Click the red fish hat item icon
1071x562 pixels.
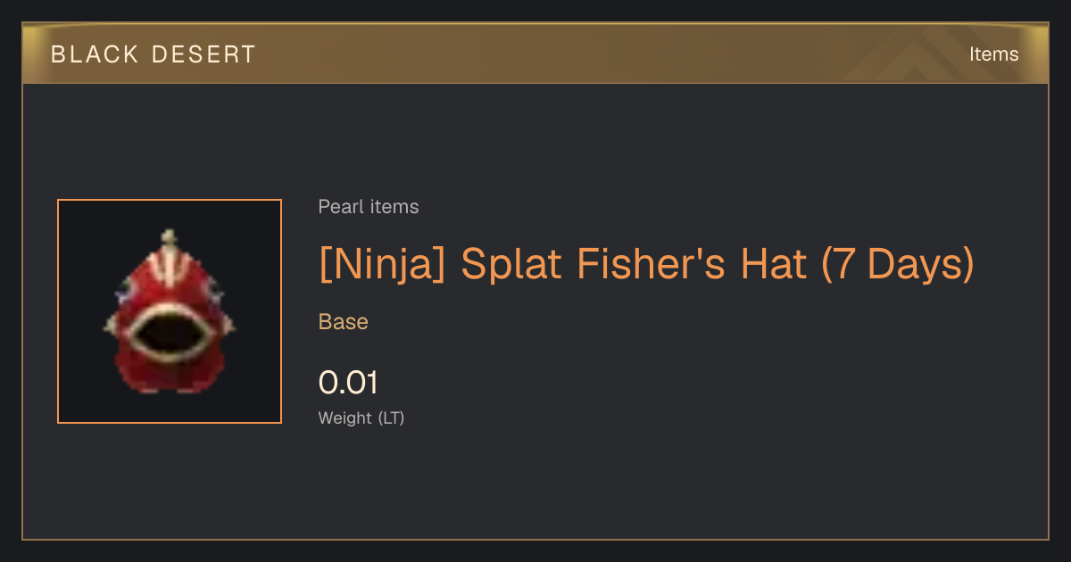click(x=170, y=311)
